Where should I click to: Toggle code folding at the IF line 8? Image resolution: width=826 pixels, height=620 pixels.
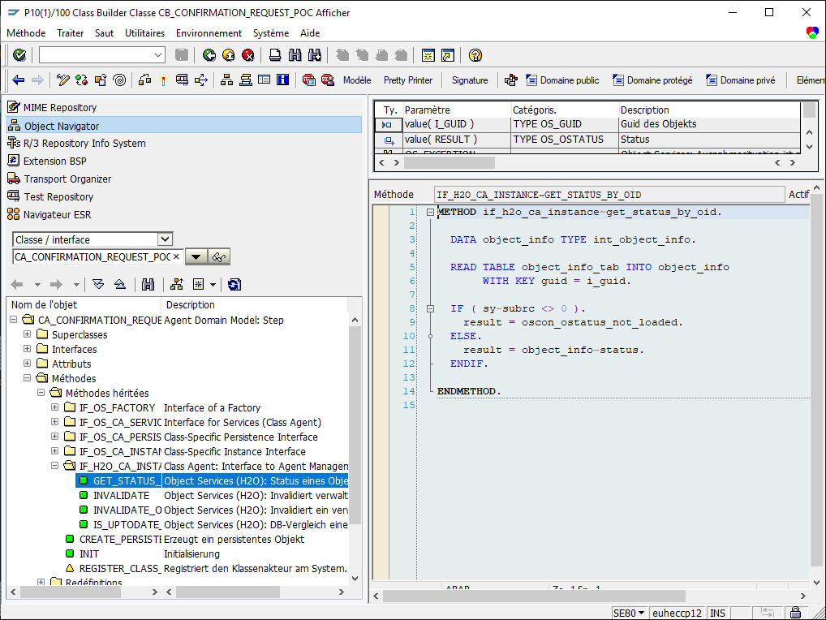click(430, 308)
